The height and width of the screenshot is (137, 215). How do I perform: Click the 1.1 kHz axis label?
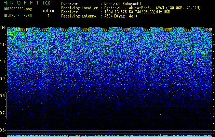point(3,45)
